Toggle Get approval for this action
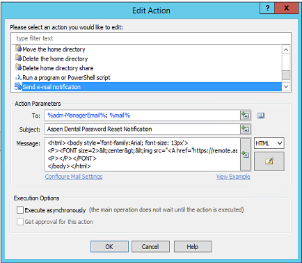This screenshot has width=302, height=263. pos(20,222)
